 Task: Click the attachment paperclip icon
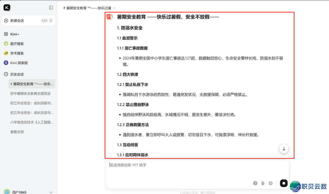[263, 183]
